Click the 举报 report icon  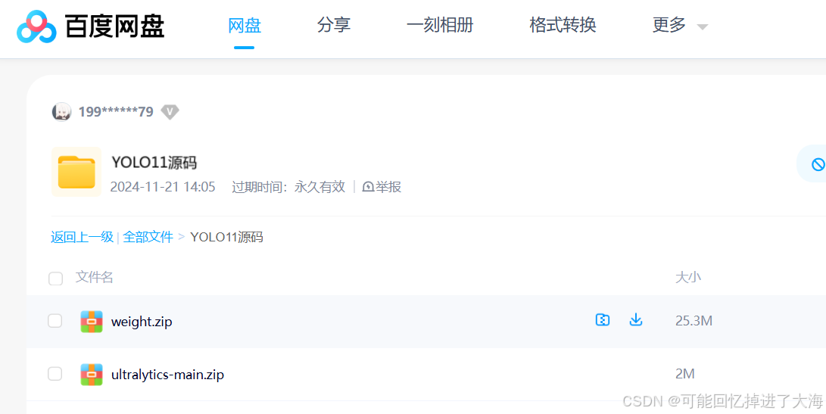[368, 187]
